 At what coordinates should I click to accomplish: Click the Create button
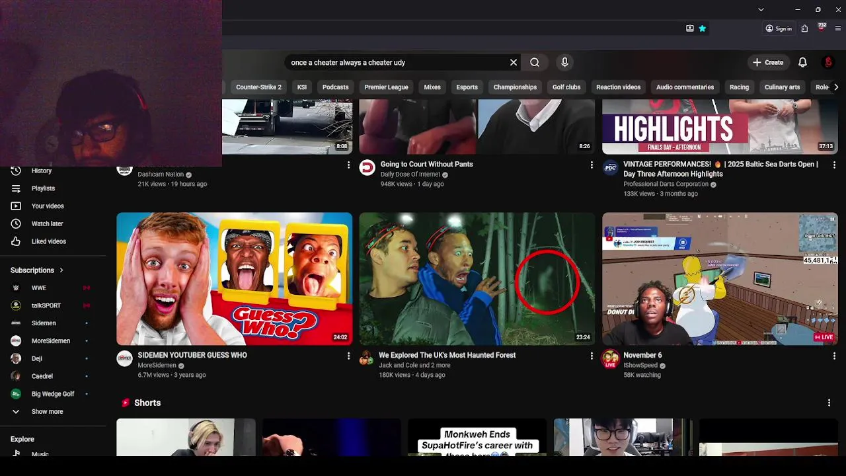[768, 62]
